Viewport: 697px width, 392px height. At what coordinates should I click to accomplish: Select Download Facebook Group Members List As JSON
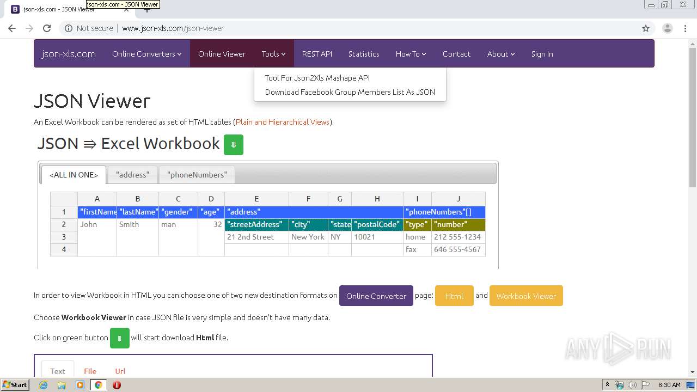350,92
